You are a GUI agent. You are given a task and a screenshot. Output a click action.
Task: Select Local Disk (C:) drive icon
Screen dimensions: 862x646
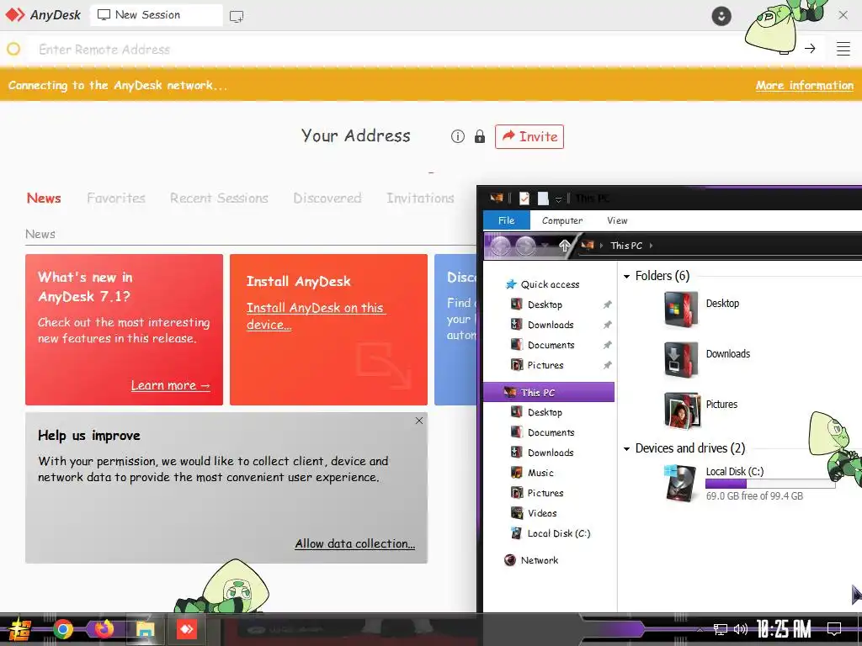[x=680, y=483]
